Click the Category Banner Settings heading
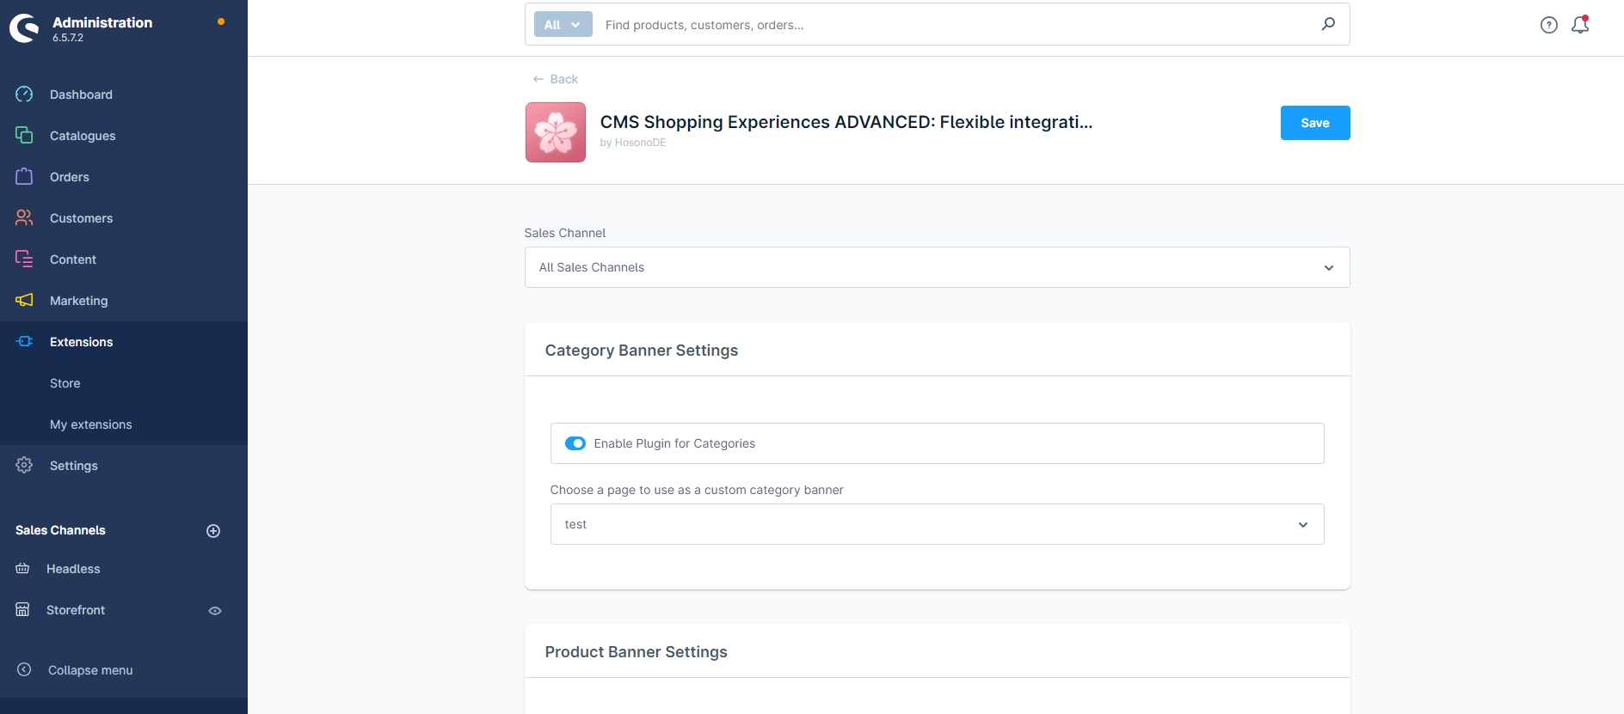The width and height of the screenshot is (1624, 714). [x=642, y=351]
